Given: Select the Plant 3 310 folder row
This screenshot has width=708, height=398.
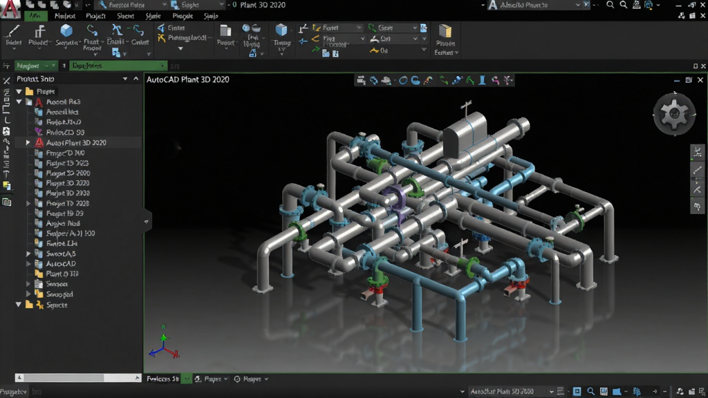Looking at the screenshot, I should (x=78, y=274).
